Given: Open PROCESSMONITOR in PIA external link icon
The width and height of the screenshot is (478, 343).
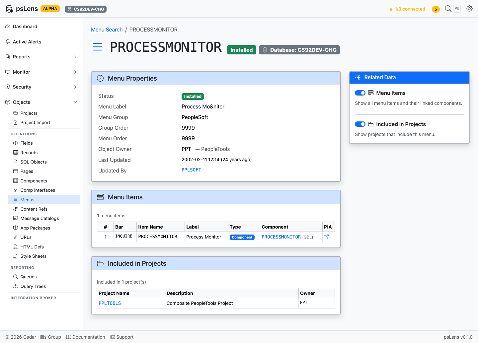Looking at the screenshot, I should pyautogui.click(x=326, y=237).
